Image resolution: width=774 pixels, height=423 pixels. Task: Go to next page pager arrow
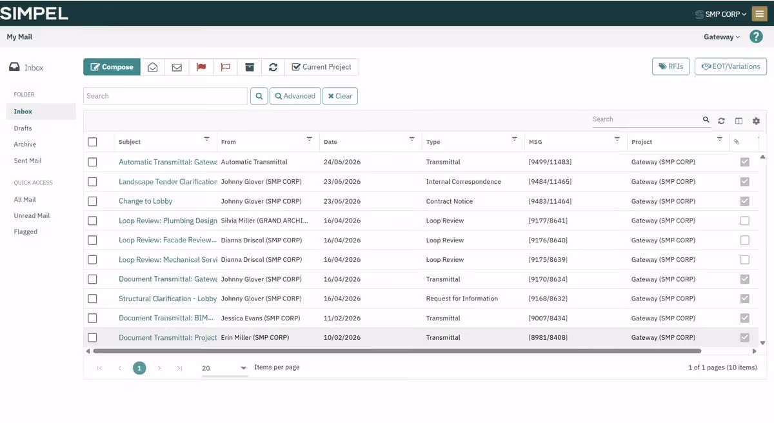159,368
